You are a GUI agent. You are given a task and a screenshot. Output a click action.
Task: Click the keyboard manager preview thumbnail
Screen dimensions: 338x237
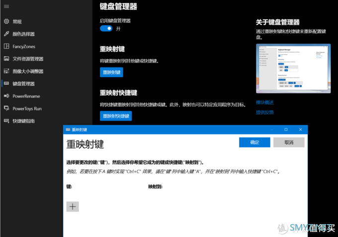(x=293, y=68)
